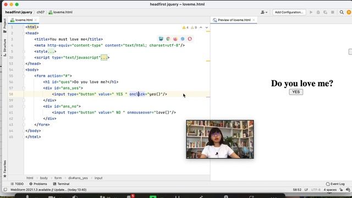Viewport: 352px width, 198px height.
Task: Click the 58:52 cursor position status
Action: (x=297, y=190)
